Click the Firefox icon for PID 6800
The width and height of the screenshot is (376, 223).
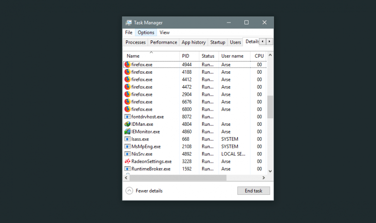tap(127, 109)
